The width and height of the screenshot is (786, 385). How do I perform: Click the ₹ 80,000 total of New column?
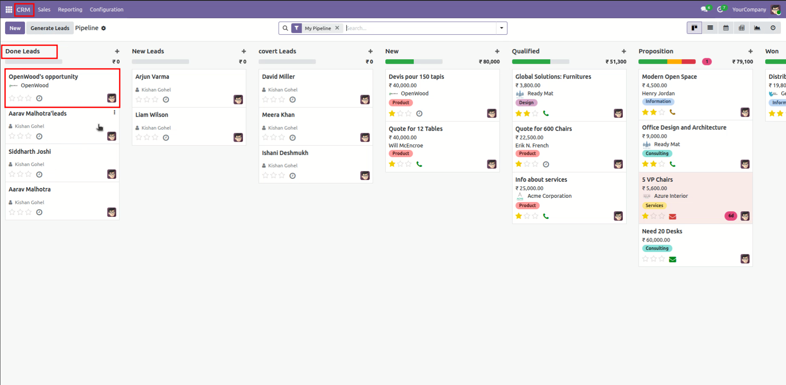[489, 62]
